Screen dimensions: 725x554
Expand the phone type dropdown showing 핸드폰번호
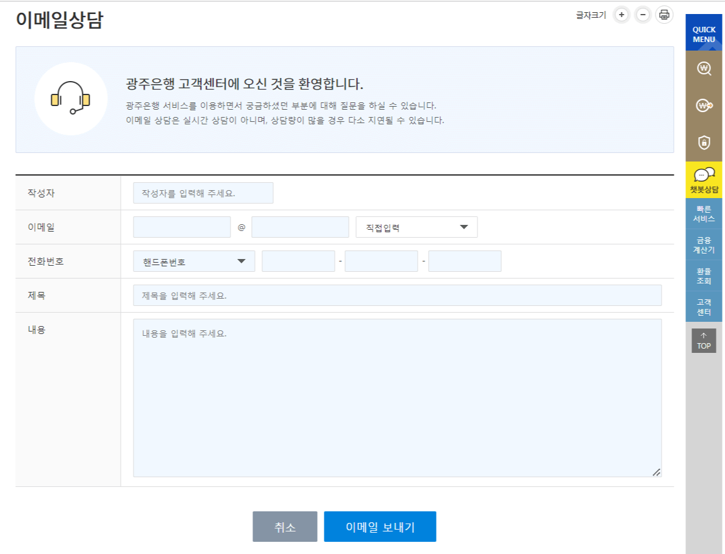[x=194, y=260]
